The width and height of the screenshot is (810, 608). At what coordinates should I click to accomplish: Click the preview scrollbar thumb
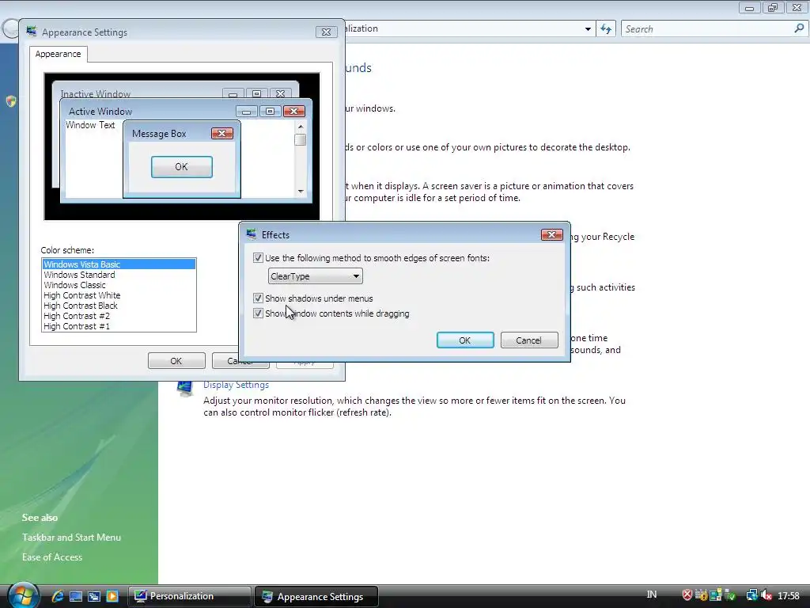tap(301, 139)
